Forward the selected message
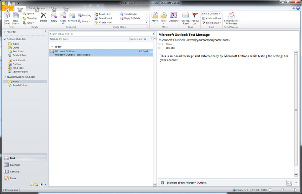302x194 pixels. pos(72,17)
